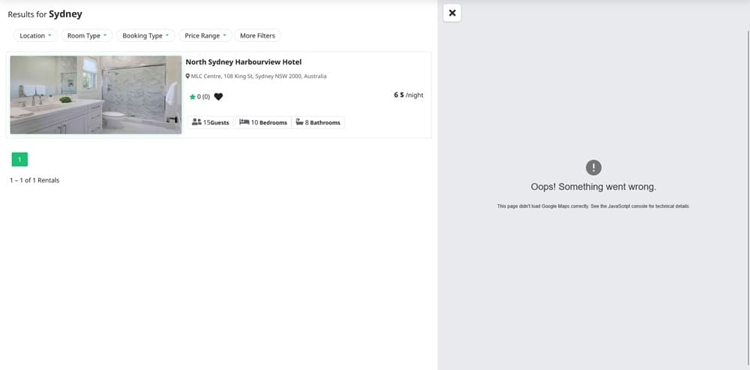The height and width of the screenshot is (370, 750).
Task: Click the MLC Centre address text
Action: click(259, 77)
